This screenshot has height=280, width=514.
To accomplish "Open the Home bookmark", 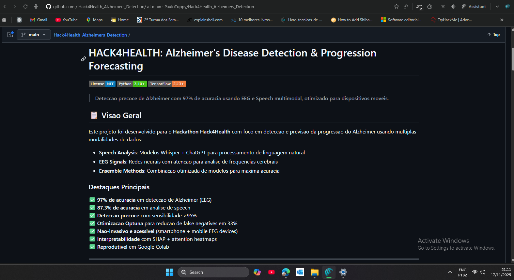I will point(120,20).
